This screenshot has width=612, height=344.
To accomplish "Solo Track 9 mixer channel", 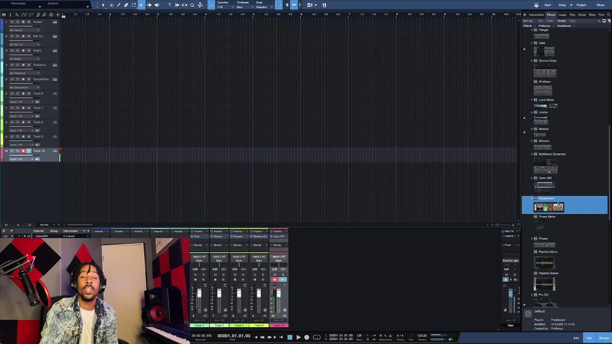I will 263,275.
